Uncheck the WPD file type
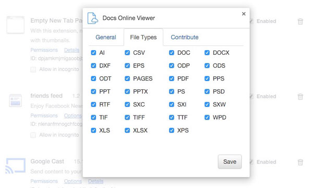 207,118
